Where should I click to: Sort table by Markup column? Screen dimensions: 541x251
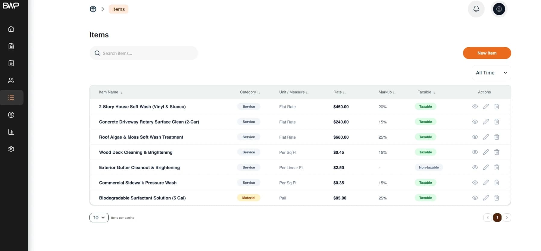click(x=387, y=92)
